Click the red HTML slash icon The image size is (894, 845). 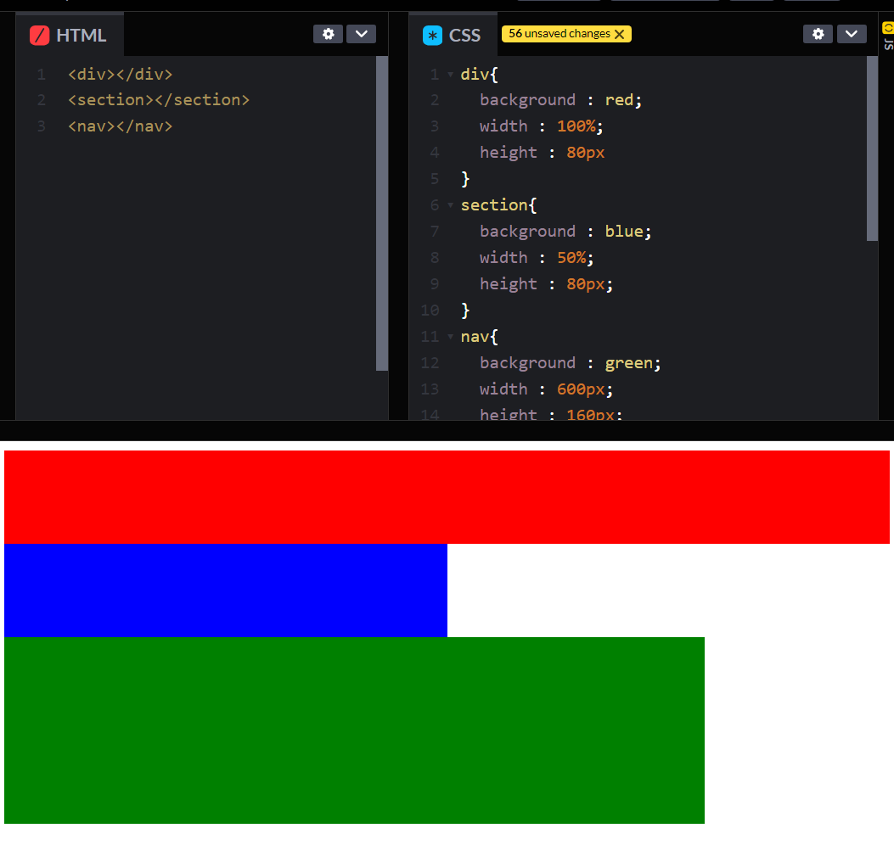pos(39,36)
